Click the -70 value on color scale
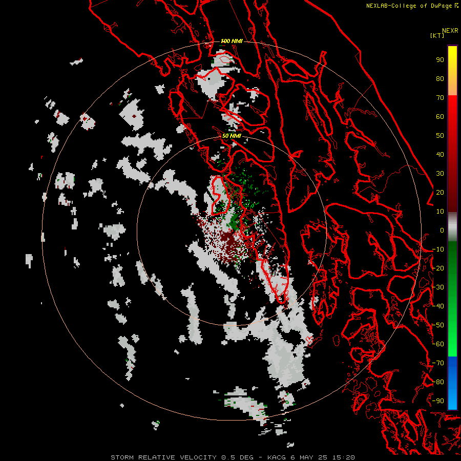 pyautogui.click(x=438, y=363)
